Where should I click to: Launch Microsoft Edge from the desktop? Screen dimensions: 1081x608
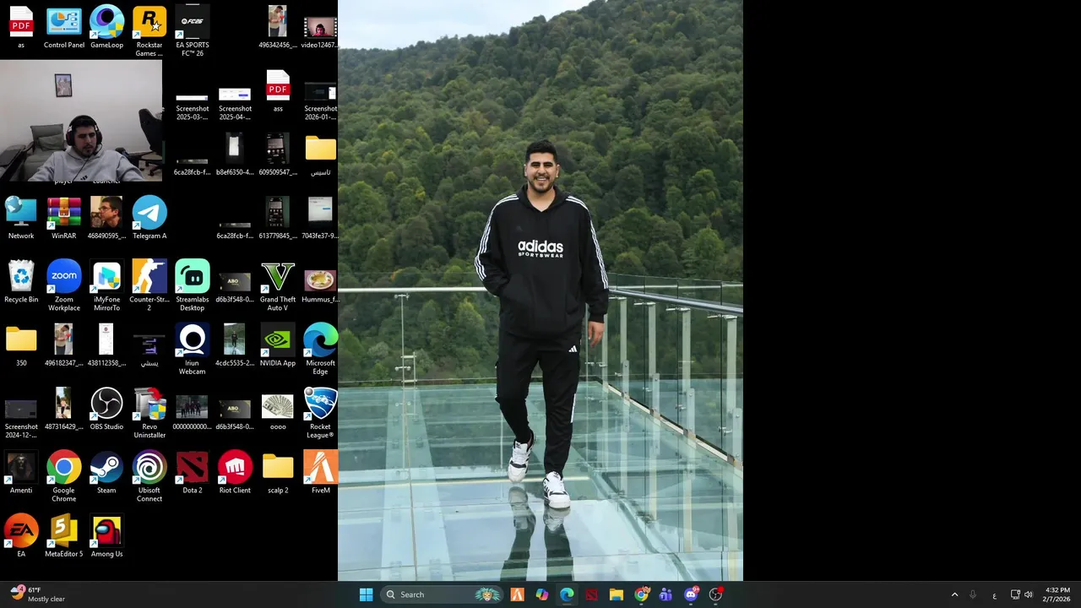(321, 350)
